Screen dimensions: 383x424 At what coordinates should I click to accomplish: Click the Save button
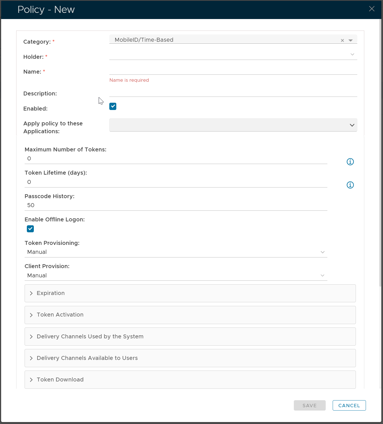click(x=309, y=406)
